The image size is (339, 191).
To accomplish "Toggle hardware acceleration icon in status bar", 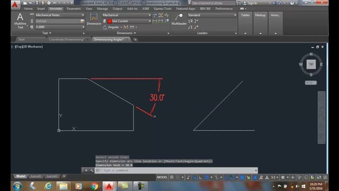I will pos(306,177).
